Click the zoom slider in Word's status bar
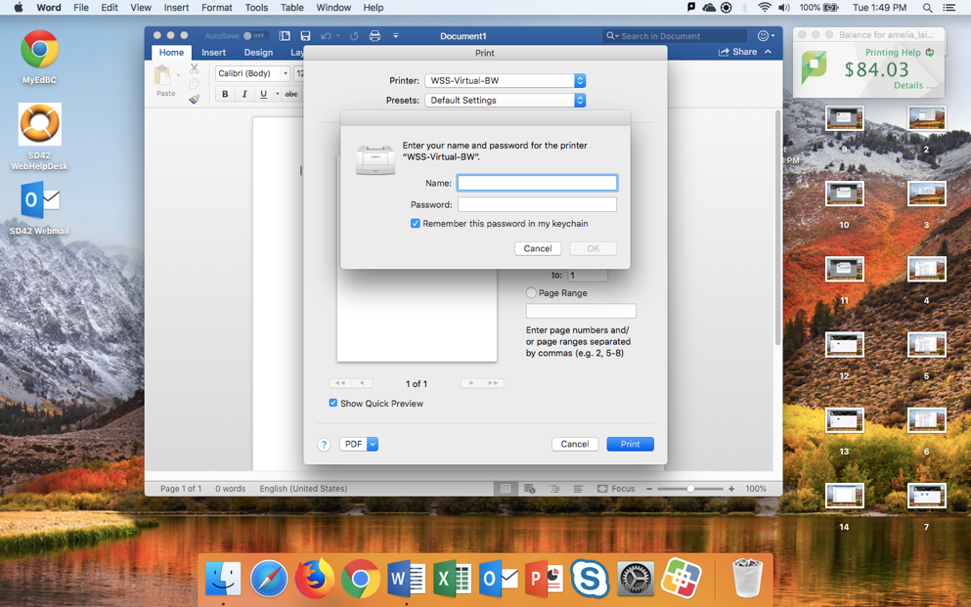The height and width of the screenshot is (607, 971). (690, 489)
